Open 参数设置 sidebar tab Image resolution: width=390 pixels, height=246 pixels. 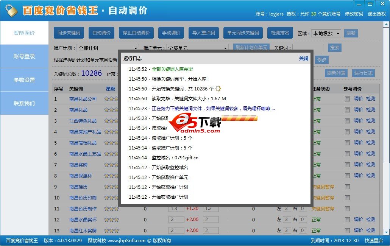[x=24, y=80]
